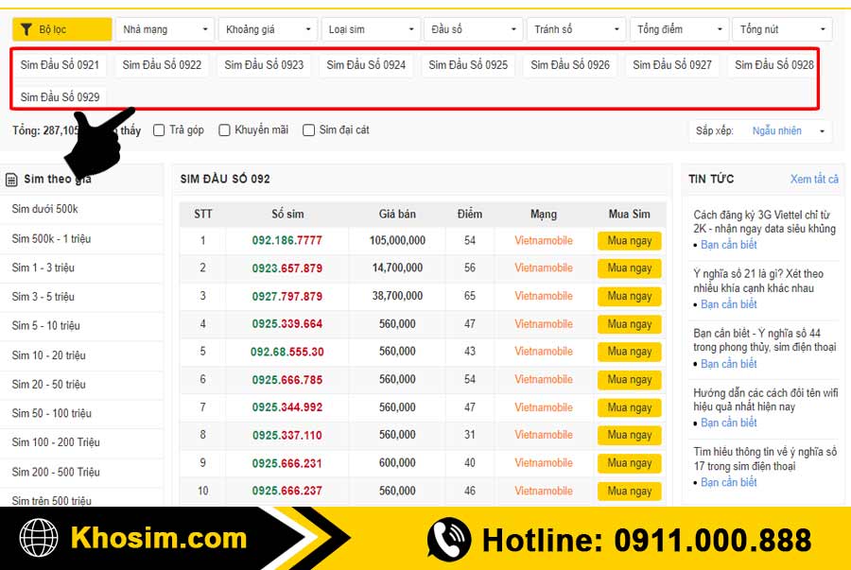
Task: Expand the Khoảng giá dropdown
Action: pos(268,28)
